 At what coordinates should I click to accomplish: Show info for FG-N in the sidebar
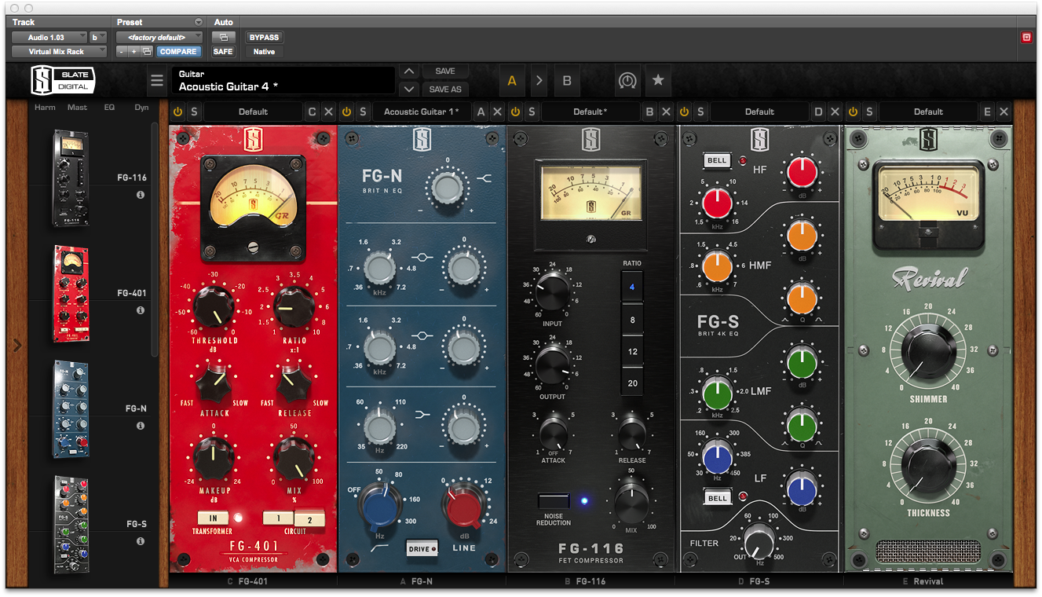[141, 426]
